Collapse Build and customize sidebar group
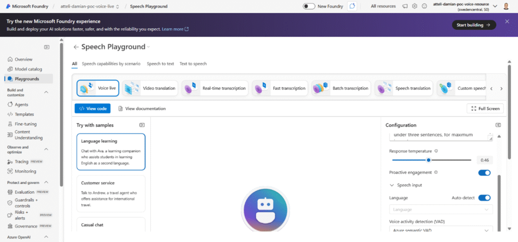518x242 pixels. (47, 92)
